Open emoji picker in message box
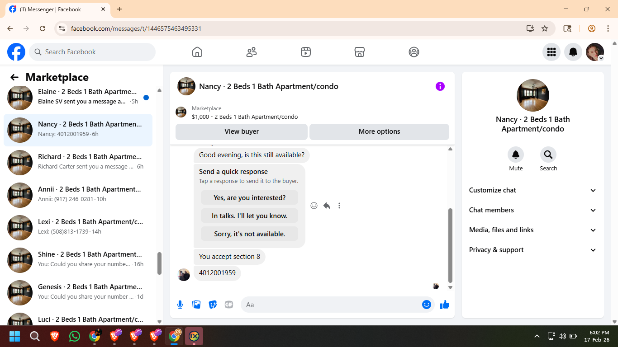This screenshot has width=618, height=347. [427, 305]
